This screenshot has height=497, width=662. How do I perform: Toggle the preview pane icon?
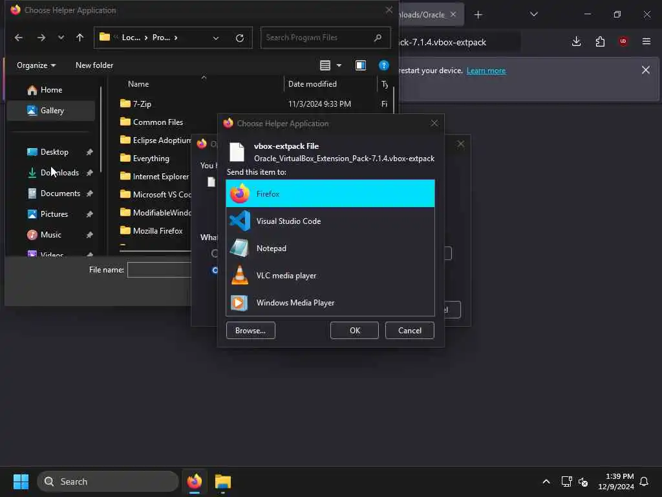pos(361,65)
